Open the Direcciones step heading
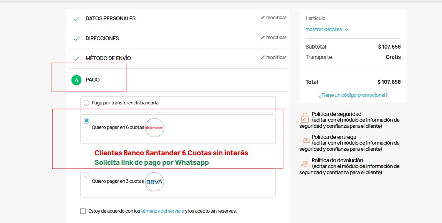Image resolution: width=442 pixels, height=223 pixels. pyautogui.click(x=102, y=38)
